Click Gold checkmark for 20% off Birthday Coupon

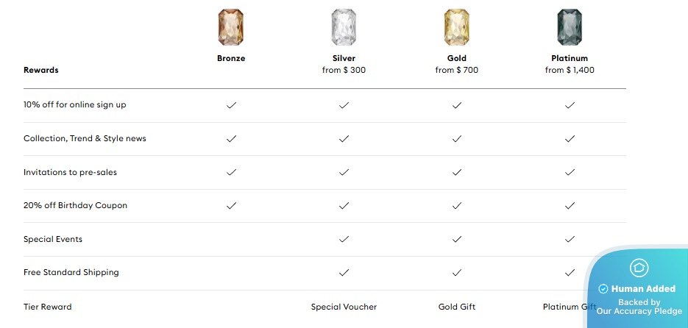point(457,205)
